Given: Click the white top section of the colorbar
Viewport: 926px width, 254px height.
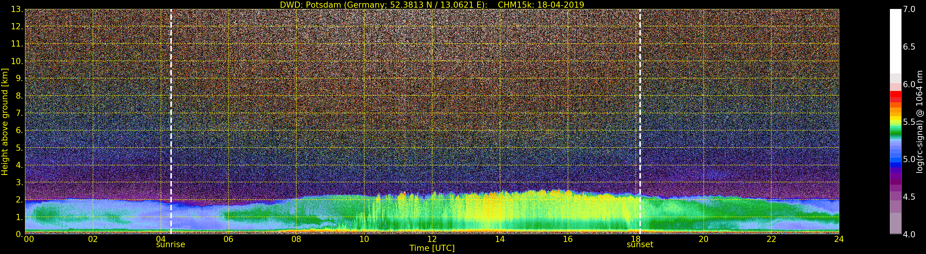Looking at the screenshot, I should pos(895,41).
